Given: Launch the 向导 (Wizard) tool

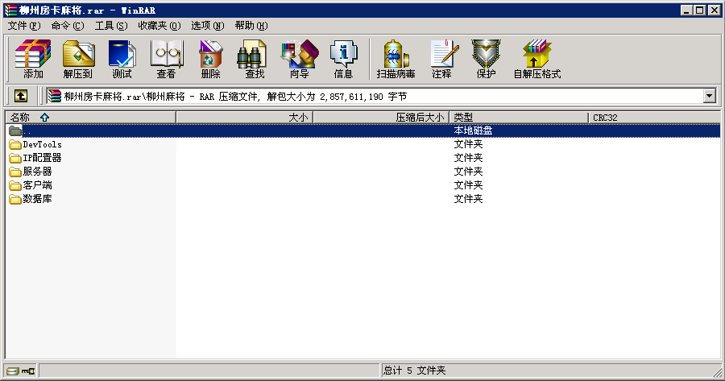Looking at the screenshot, I should click(299, 59).
